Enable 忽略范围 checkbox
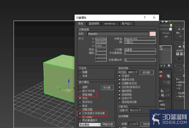 (x=80, y=109)
